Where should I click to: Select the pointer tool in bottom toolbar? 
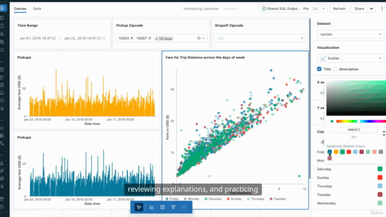pyautogui.click(x=139, y=207)
